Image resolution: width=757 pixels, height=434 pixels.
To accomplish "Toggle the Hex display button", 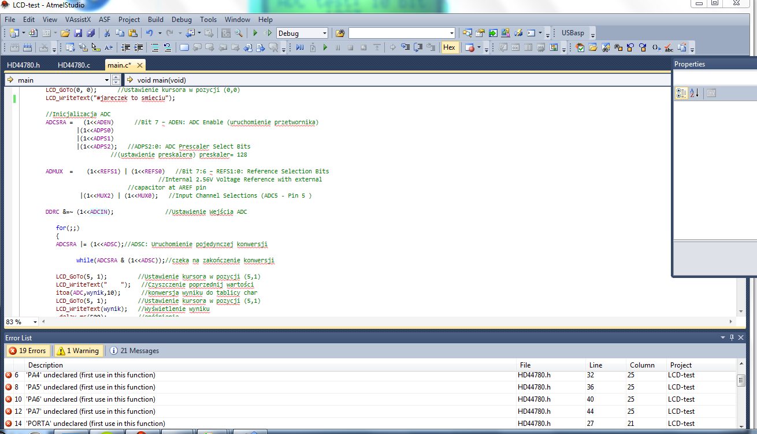I will (449, 47).
